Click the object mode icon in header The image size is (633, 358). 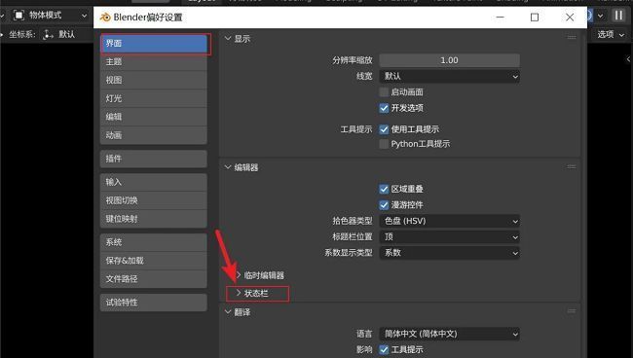[x=19, y=16]
